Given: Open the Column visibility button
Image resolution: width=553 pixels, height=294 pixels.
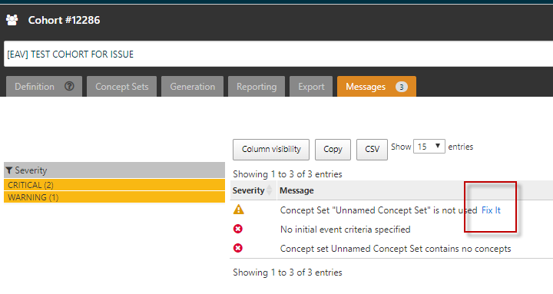Looking at the screenshot, I should (x=271, y=150).
